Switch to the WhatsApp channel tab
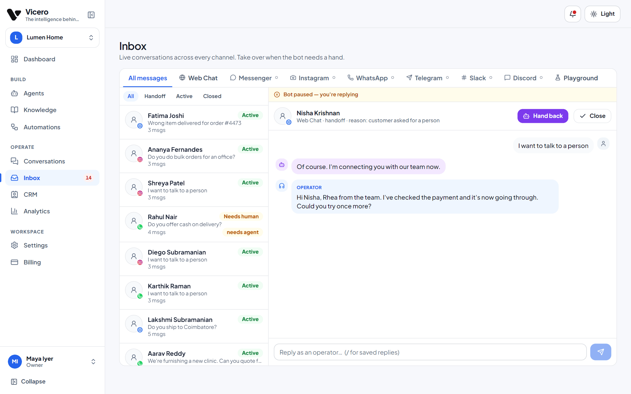The width and height of the screenshot is (631, 394). click(x=371, y=78)
